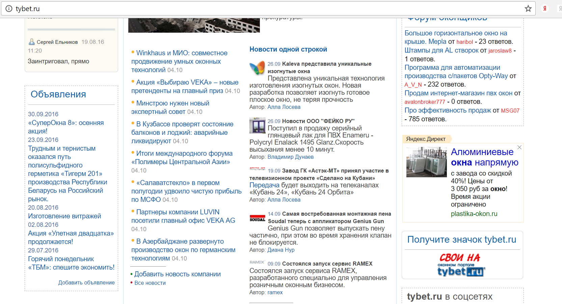Image resolution: width=562 pixels, height=304 pixels.
Task: Click 'Добавить объявление' link
Action: point(86,282)
